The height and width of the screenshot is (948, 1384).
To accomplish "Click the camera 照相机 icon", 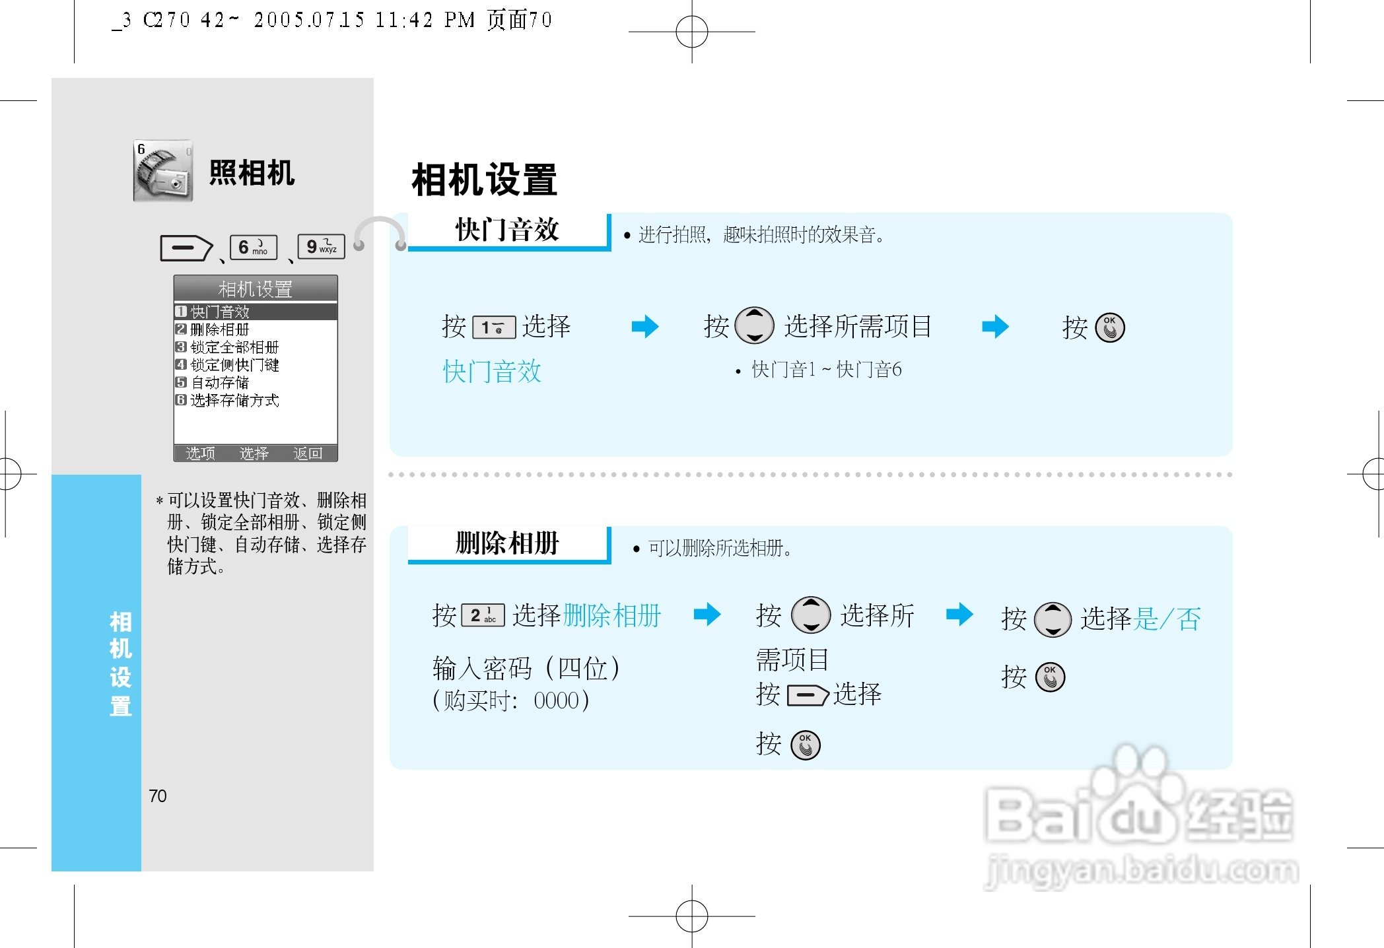I will pos(163,171).
